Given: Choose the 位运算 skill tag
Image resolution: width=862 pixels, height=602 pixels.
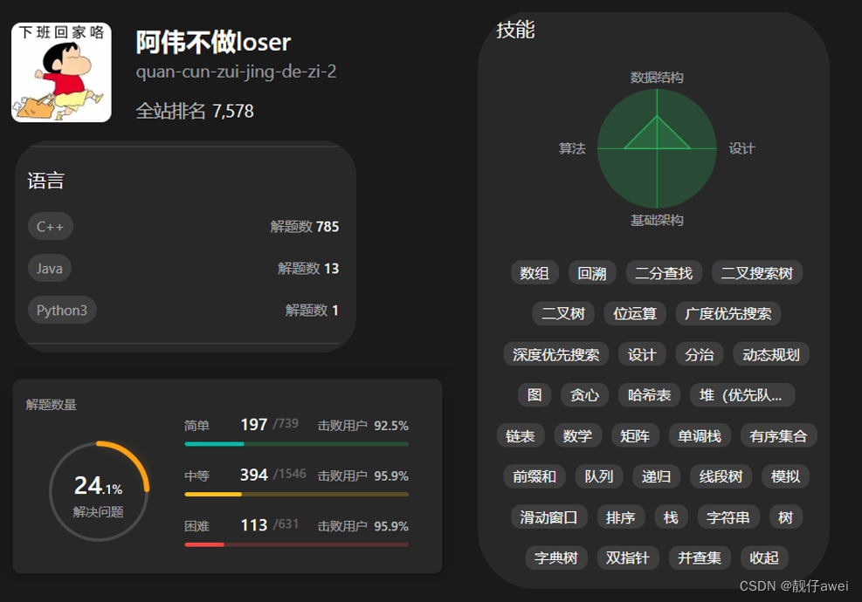Looking at the screenshot, I should (635, 313).
